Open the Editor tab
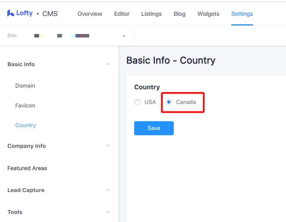286x222 pixels. (x=122, y=14)
